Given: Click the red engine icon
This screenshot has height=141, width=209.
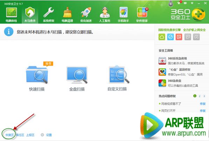Looking at the screenshot, I should [179, 37].
